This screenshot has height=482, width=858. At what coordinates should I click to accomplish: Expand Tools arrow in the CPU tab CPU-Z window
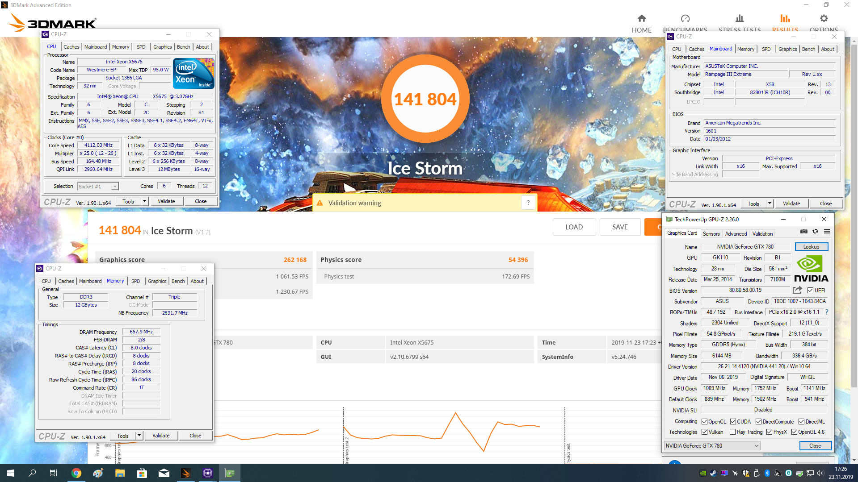(144, 201)
